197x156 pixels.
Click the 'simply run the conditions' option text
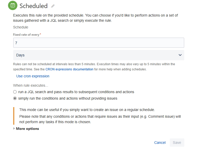click(68, 99)
